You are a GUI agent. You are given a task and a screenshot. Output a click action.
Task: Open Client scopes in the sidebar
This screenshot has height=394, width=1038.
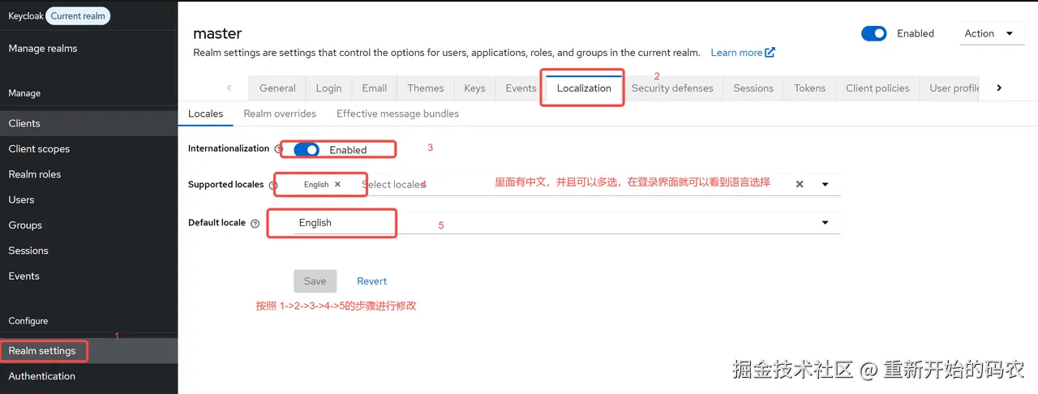[x=88, y=149]
